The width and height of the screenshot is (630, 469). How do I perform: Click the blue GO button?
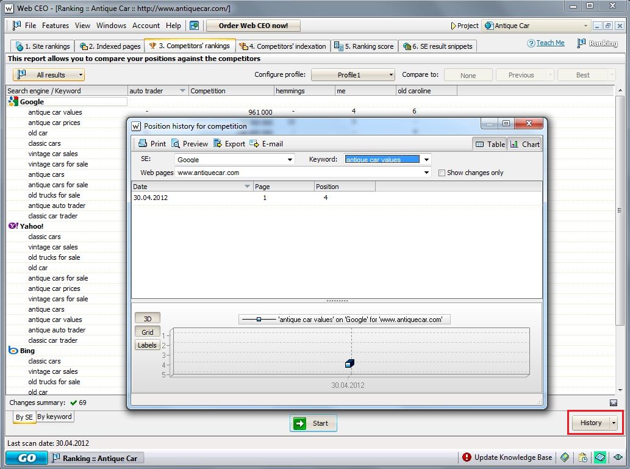point(26,458)
